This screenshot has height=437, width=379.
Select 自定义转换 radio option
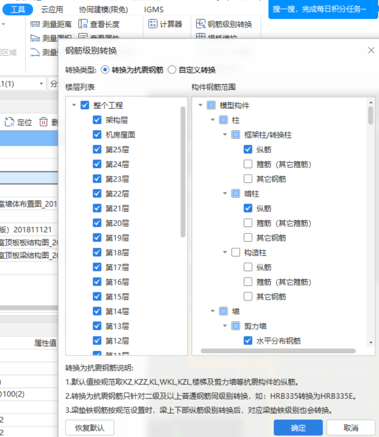point(172,70)
